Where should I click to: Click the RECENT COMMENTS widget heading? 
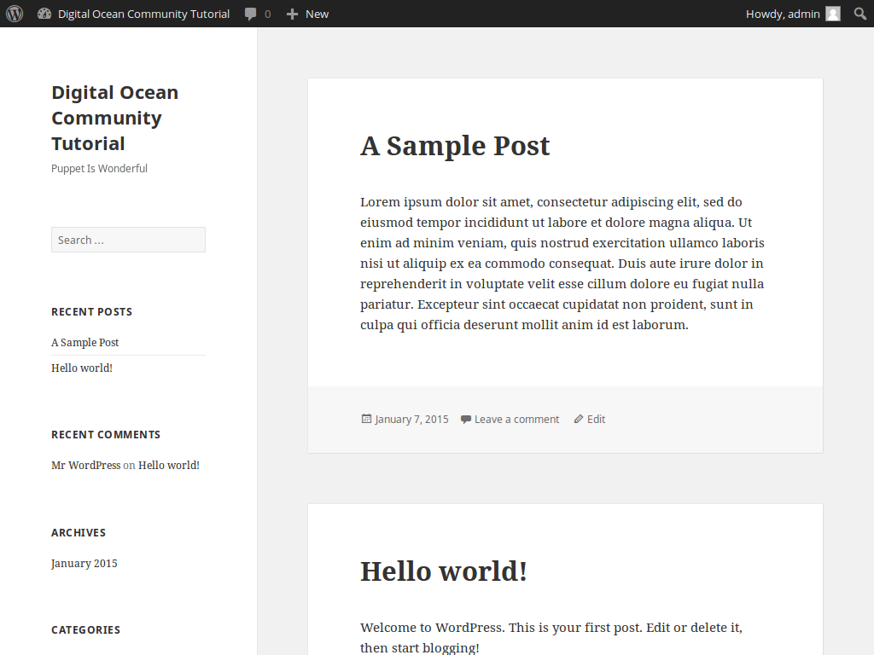point(106,434)
